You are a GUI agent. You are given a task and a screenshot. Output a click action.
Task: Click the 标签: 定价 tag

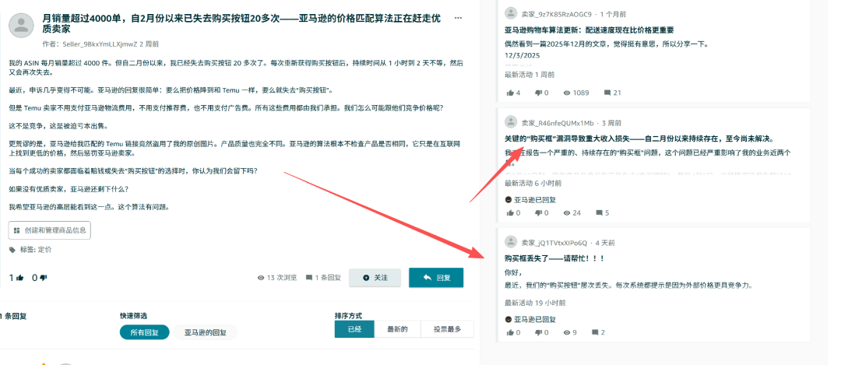30,250
